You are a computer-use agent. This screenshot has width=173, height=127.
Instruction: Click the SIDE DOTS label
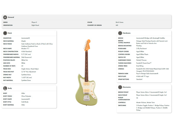coord(7,63)
